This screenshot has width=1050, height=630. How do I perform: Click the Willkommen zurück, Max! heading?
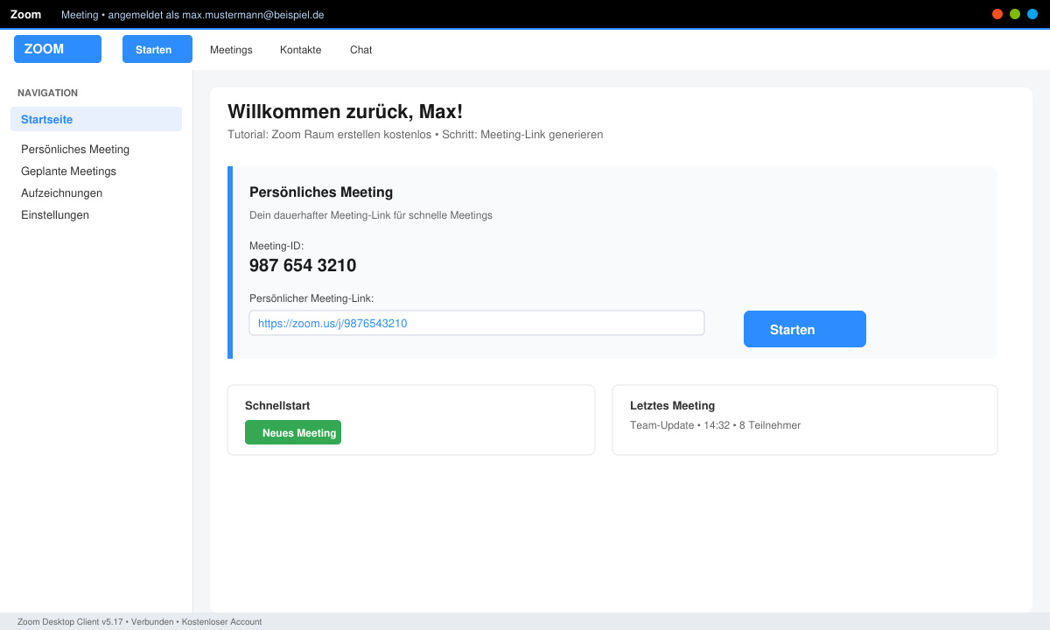345,112
